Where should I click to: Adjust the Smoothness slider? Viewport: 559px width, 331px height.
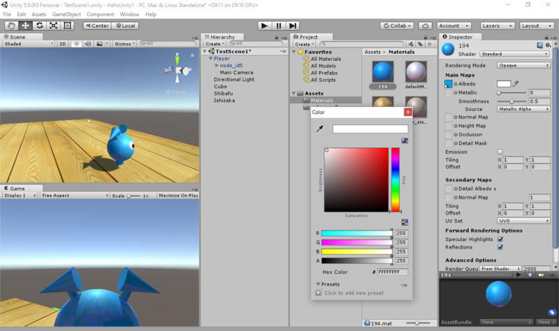(512, 101)
